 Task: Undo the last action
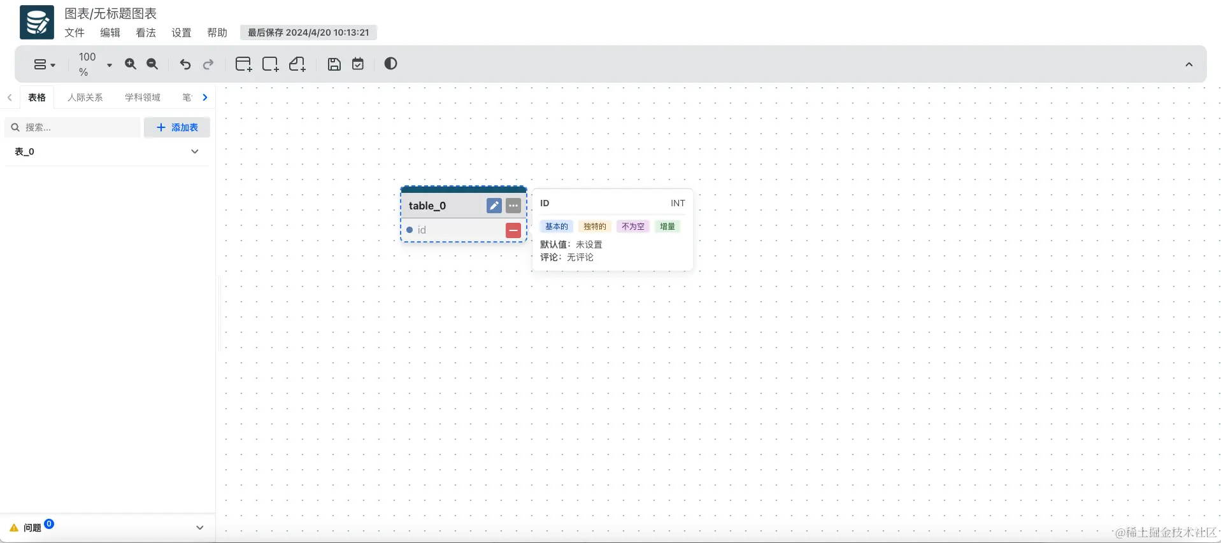pos(185,64)
